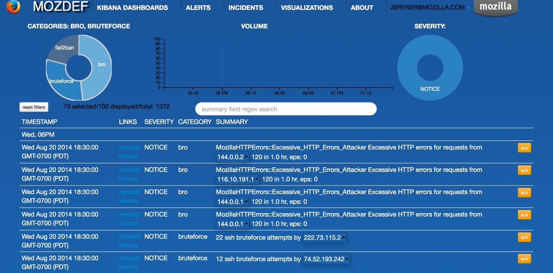Click the 'CATEGORIES: BRO, BRUTEFORCE' heading
The width and height of the screenshot is (553, 273).
[x=79, y=26]
